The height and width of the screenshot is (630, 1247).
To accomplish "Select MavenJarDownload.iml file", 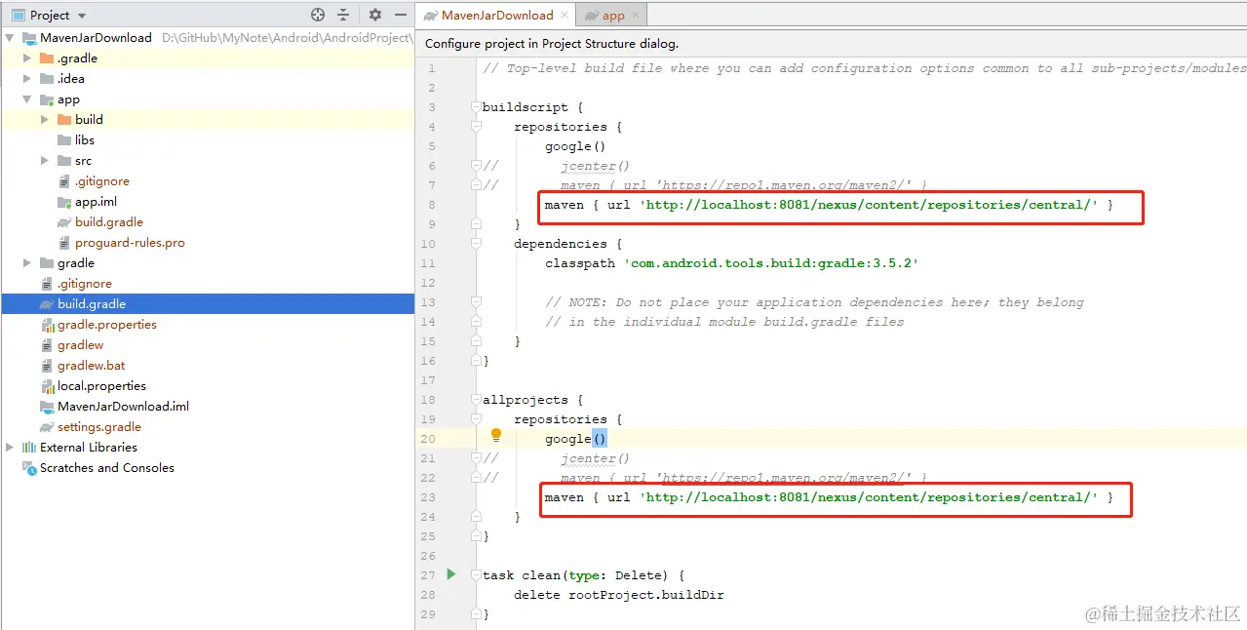I will (x=123, y=407).
